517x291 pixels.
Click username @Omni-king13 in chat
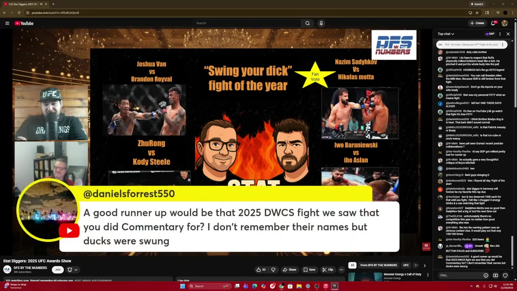[x=455, y=175]
